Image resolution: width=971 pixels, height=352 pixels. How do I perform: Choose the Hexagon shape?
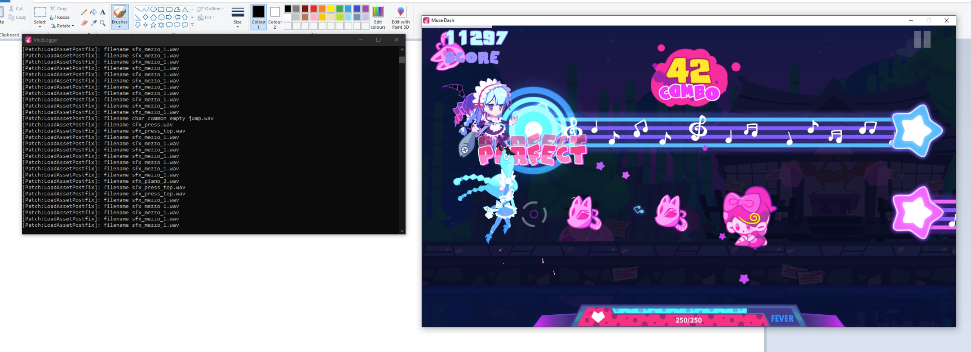click(x=161, y=17)
